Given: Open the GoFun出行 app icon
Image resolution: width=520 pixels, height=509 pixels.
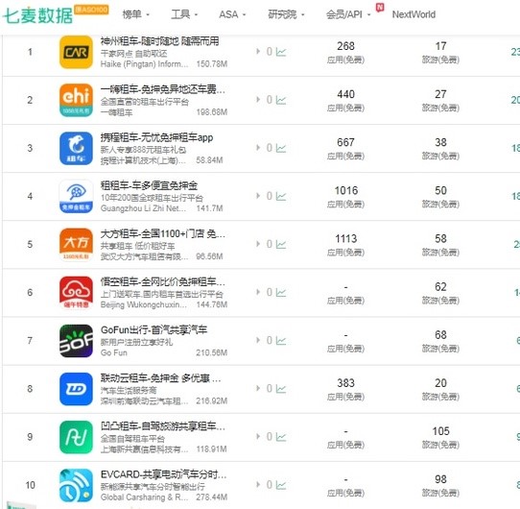Looking at the screenshot, I should point(76,341).
